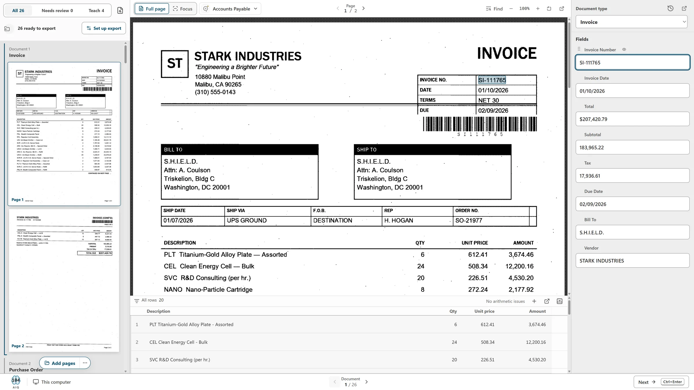Screen dimensions: 694x390
Task: Click the Invoice Date field
Action: tap(632, 91)
